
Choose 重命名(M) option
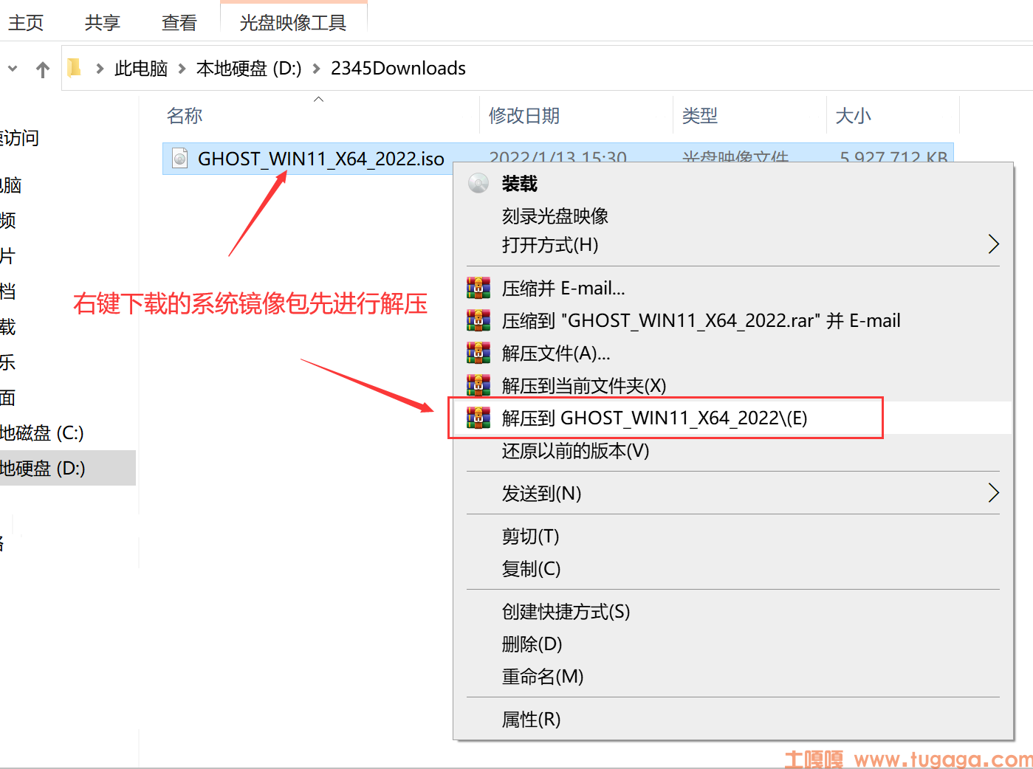[x=543, y=676]
